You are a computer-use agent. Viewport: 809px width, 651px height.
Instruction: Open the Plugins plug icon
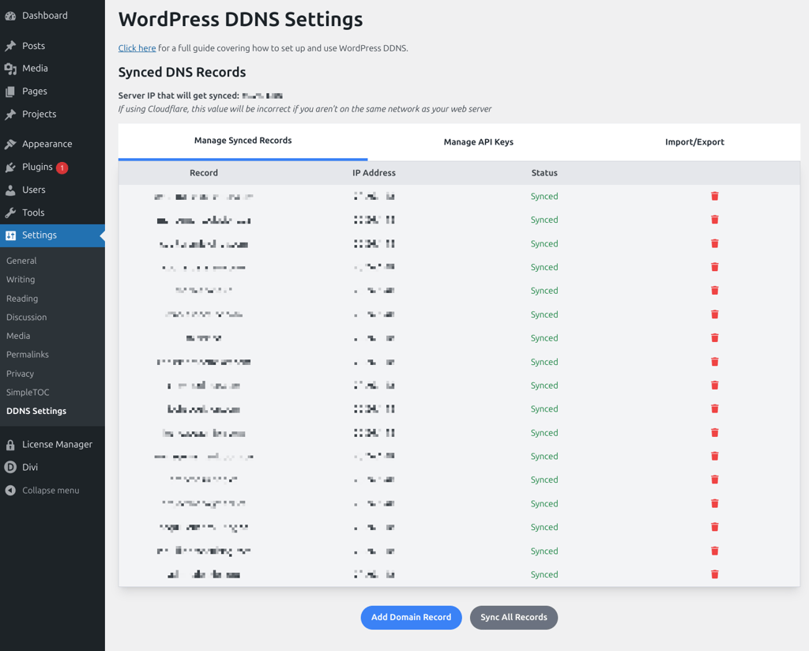coord(10,167)
